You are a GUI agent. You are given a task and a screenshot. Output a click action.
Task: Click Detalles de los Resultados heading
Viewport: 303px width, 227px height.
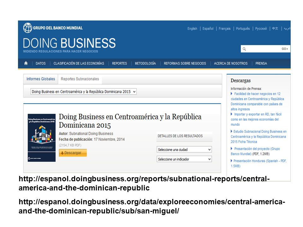point(180,136)
